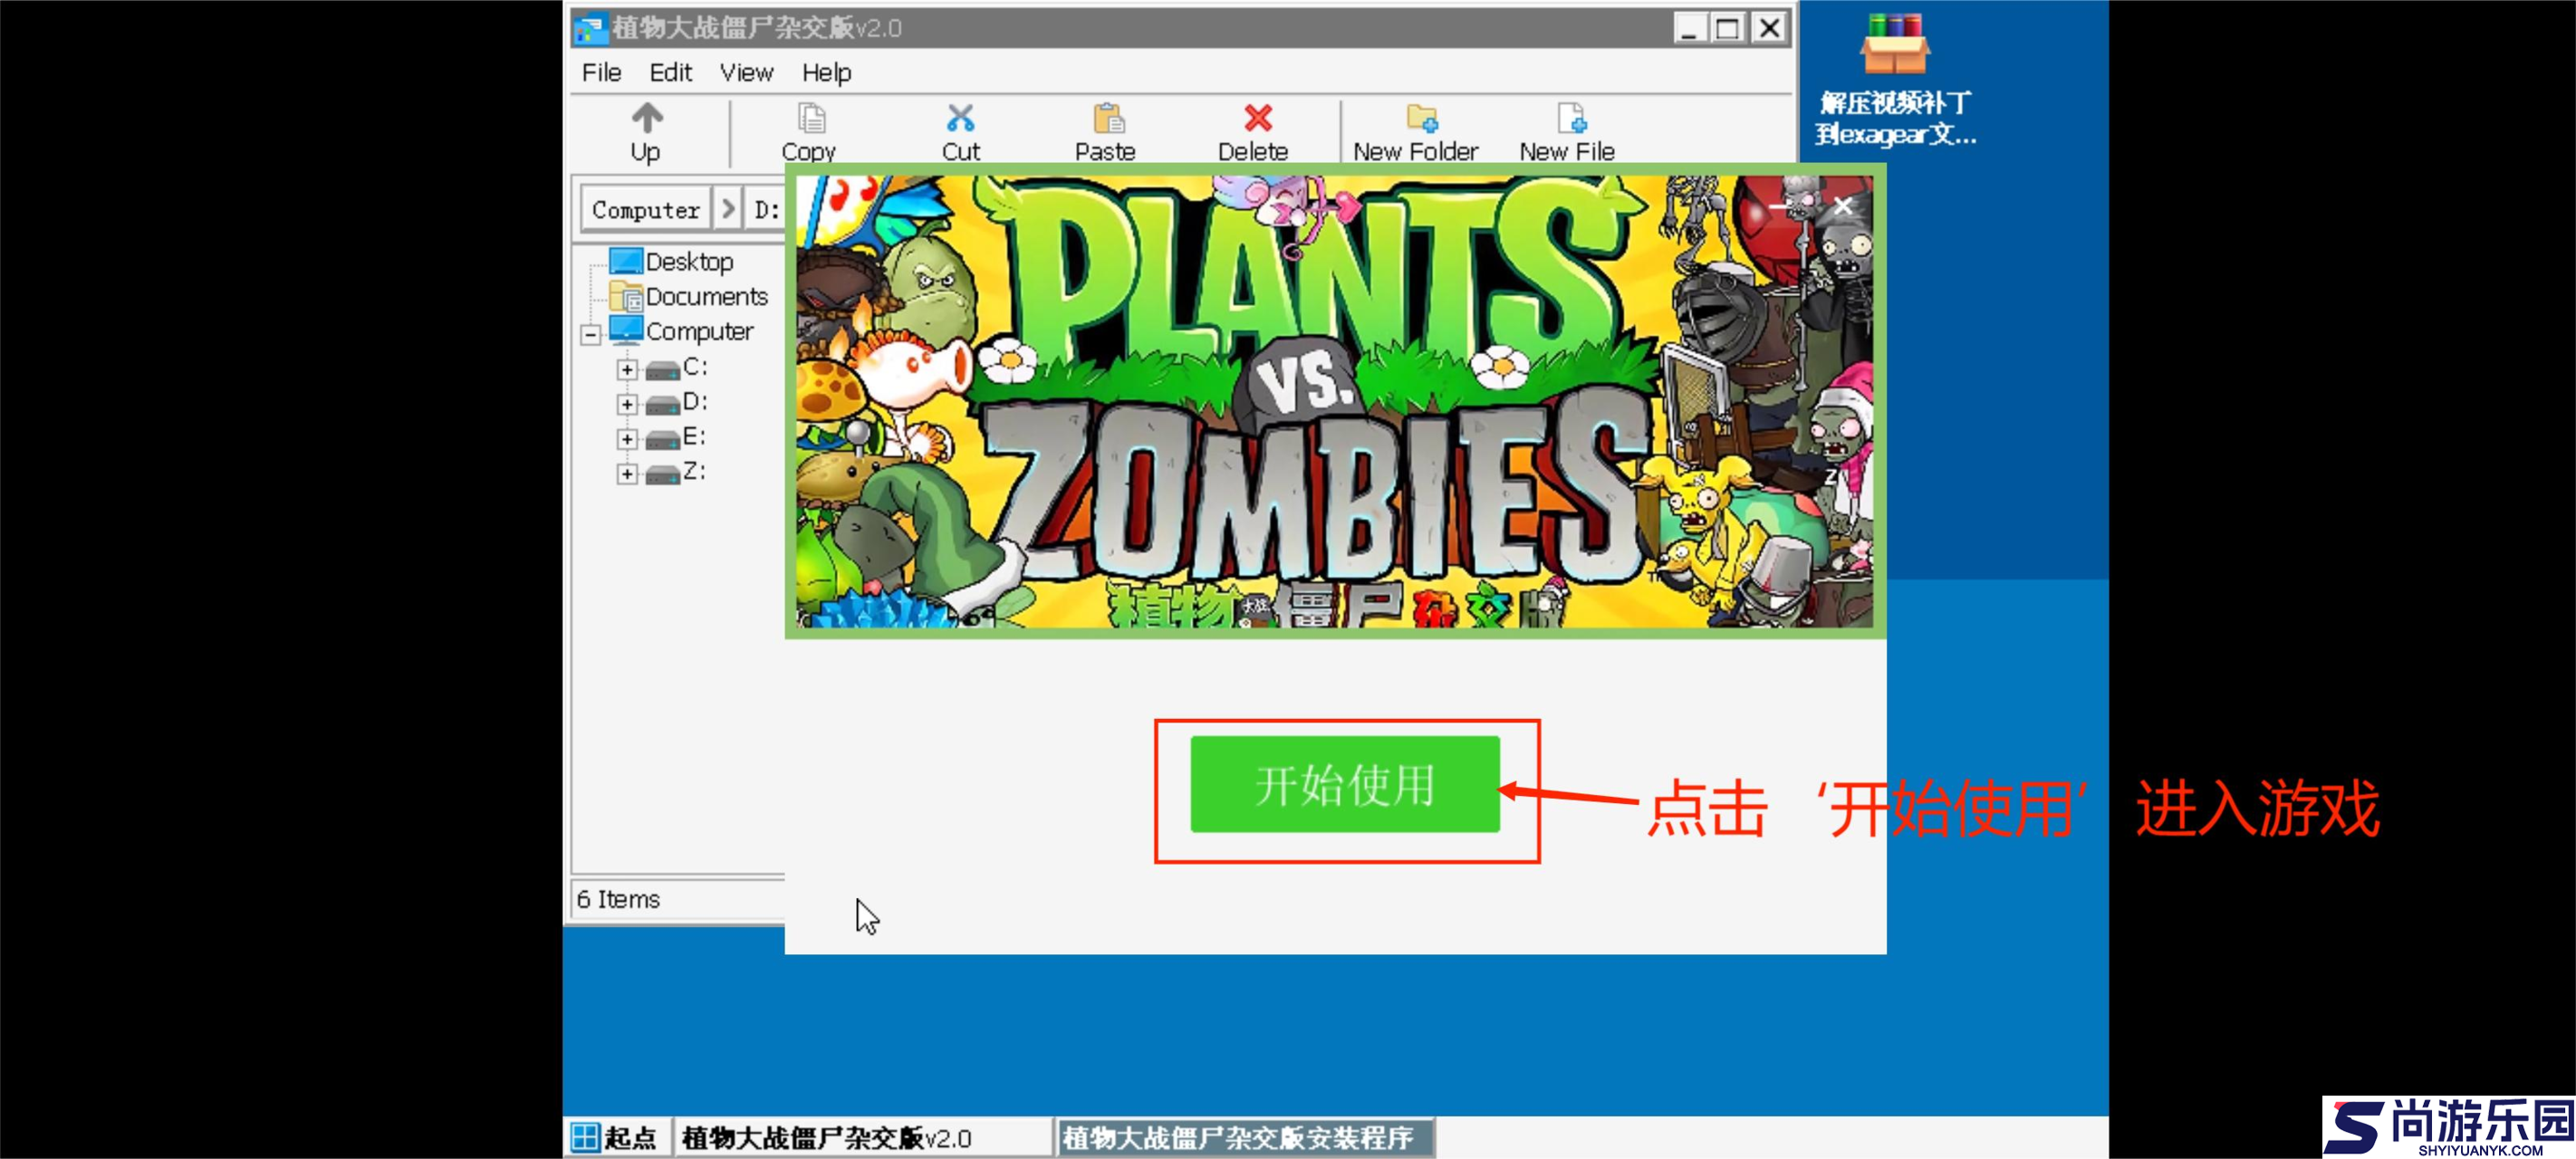Open the Edit menu
This screenshot has height=1159, width=2576.
(670, 73)
